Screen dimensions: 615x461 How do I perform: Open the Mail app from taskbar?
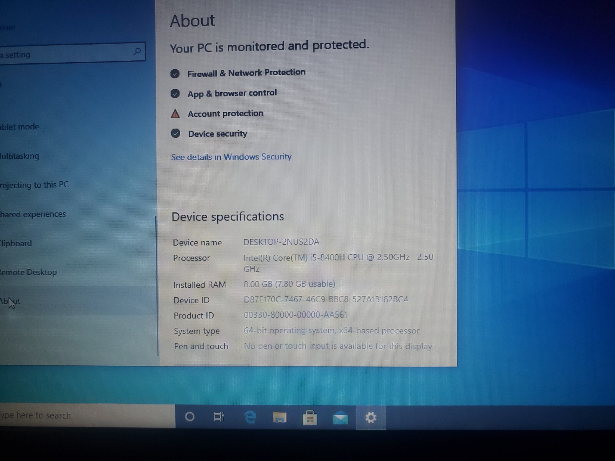341,418
